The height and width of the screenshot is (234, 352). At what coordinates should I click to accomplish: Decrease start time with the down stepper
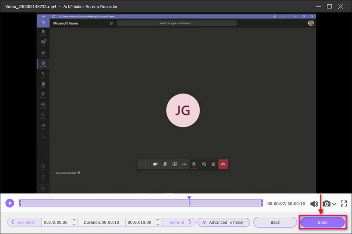click(74, 224)
